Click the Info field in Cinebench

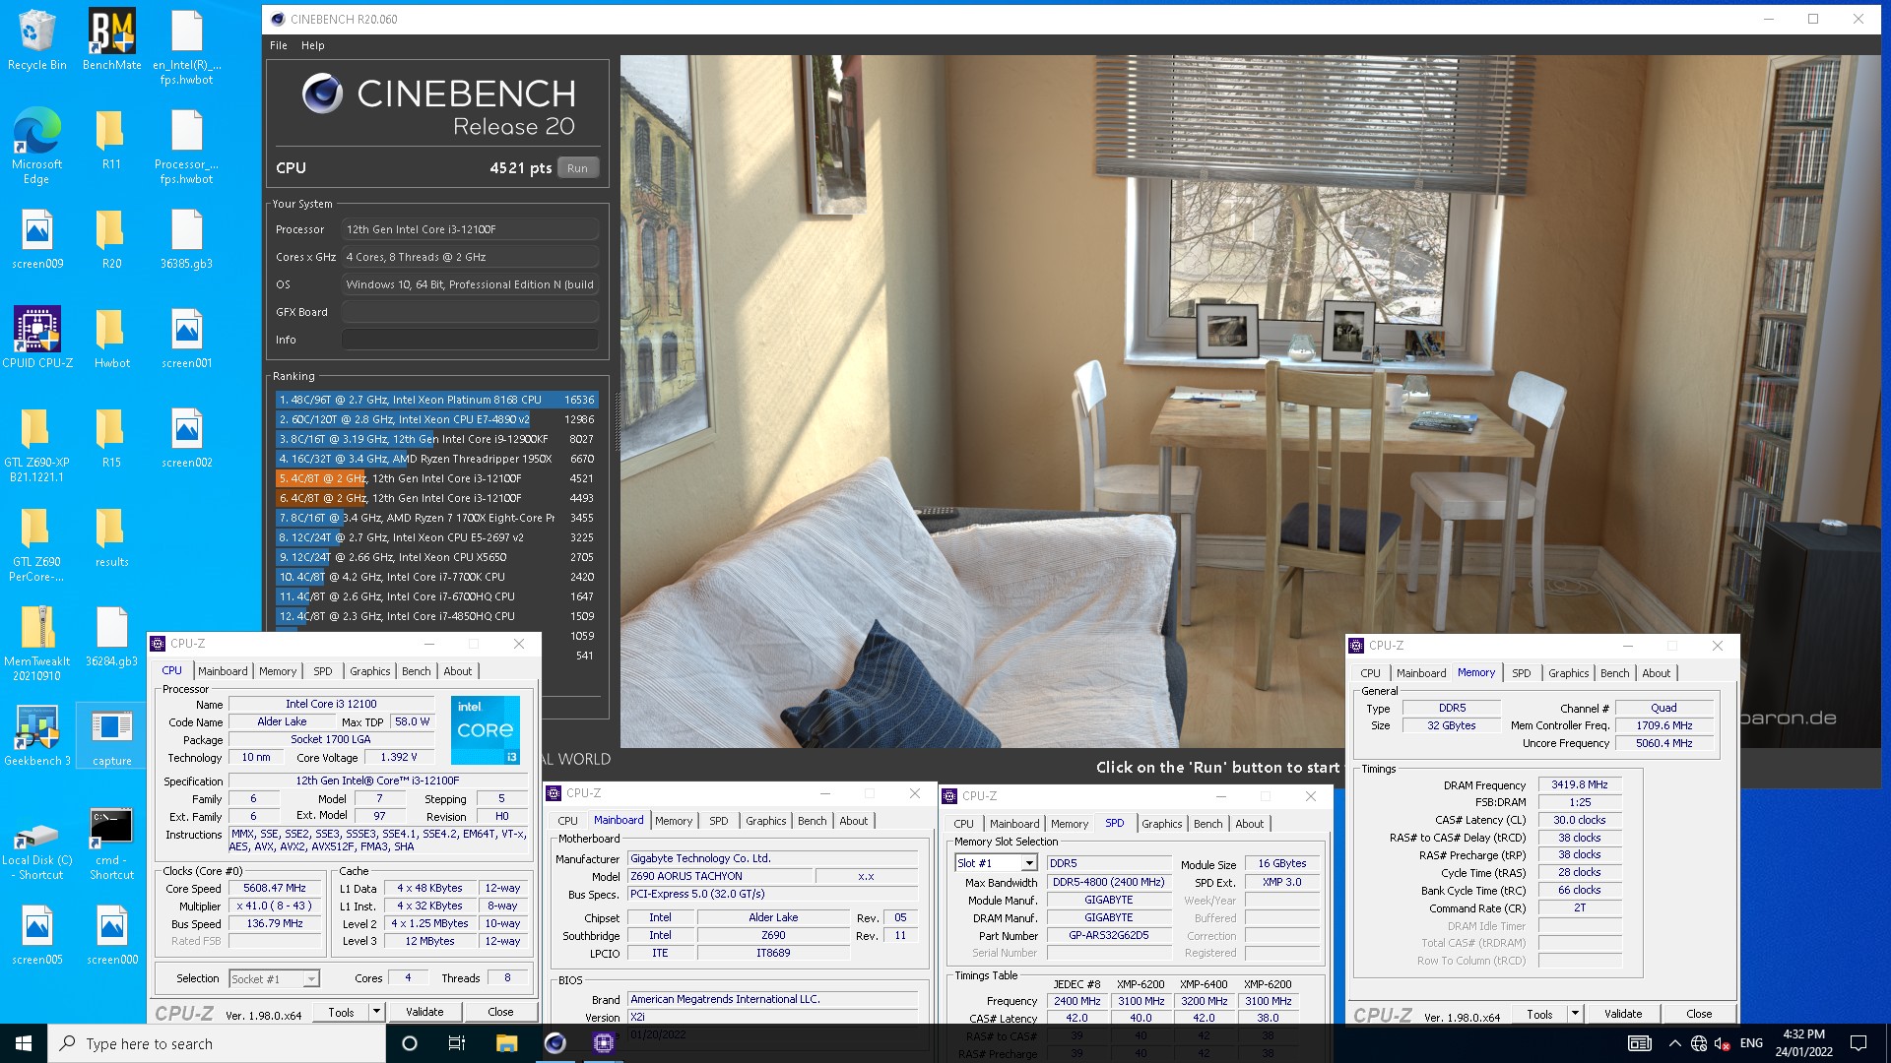470,340
